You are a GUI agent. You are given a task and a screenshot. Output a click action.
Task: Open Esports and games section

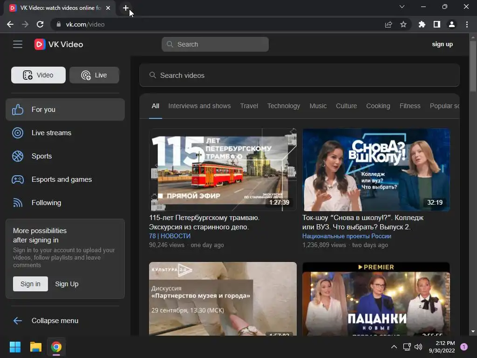tap(65, 179)
